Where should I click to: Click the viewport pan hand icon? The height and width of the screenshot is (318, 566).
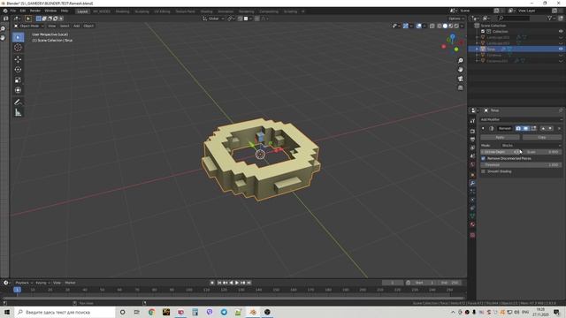460,70
